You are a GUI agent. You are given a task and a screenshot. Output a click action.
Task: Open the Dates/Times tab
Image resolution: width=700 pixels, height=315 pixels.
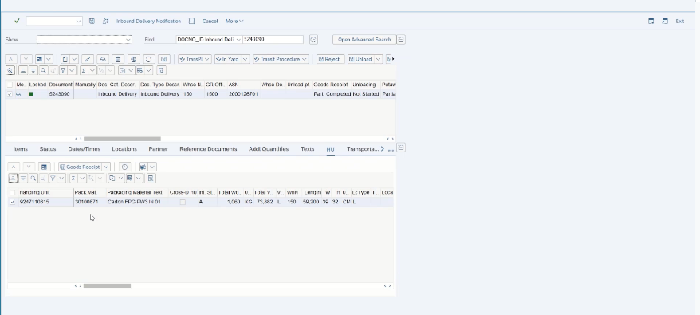pos(84,149)
